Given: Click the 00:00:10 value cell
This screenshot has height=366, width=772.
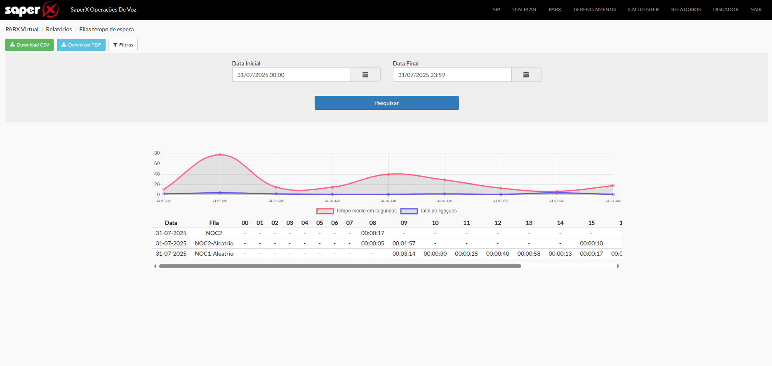Looking at the screenshot, I should tap(591, 243).
